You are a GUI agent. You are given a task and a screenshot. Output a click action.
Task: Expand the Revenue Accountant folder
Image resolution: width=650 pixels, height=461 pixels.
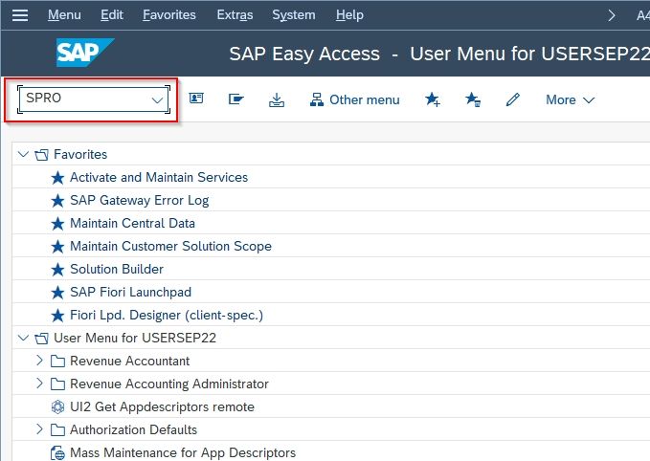[x=39, y=361]
